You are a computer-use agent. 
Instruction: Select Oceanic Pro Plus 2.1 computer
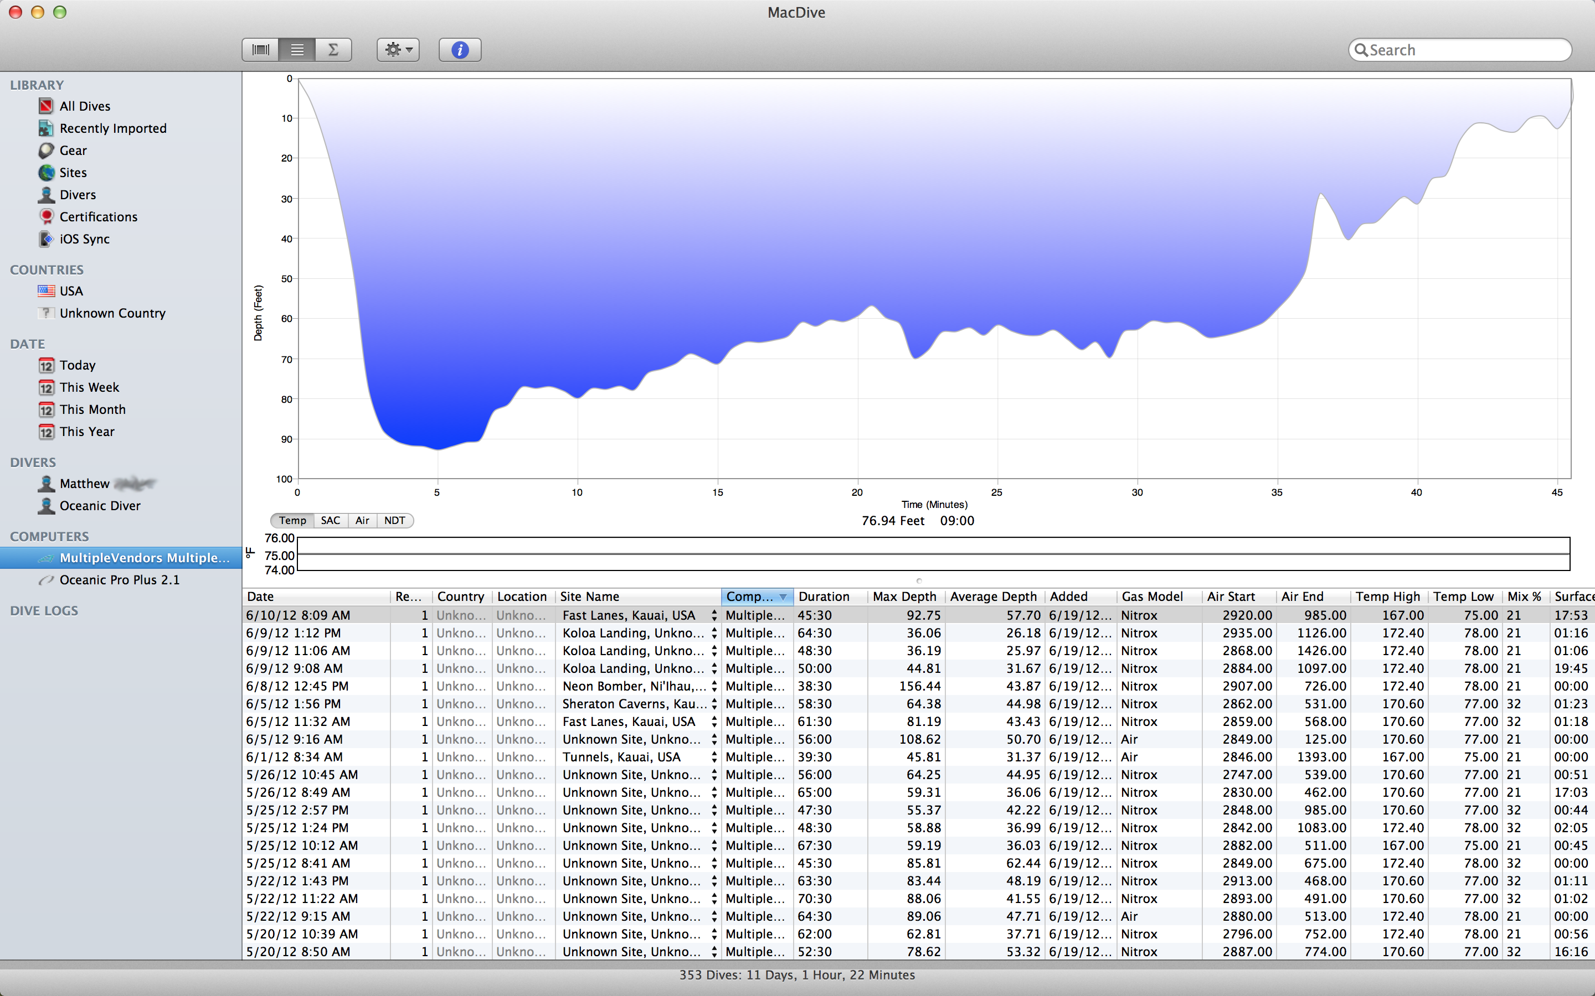(119, 580)
